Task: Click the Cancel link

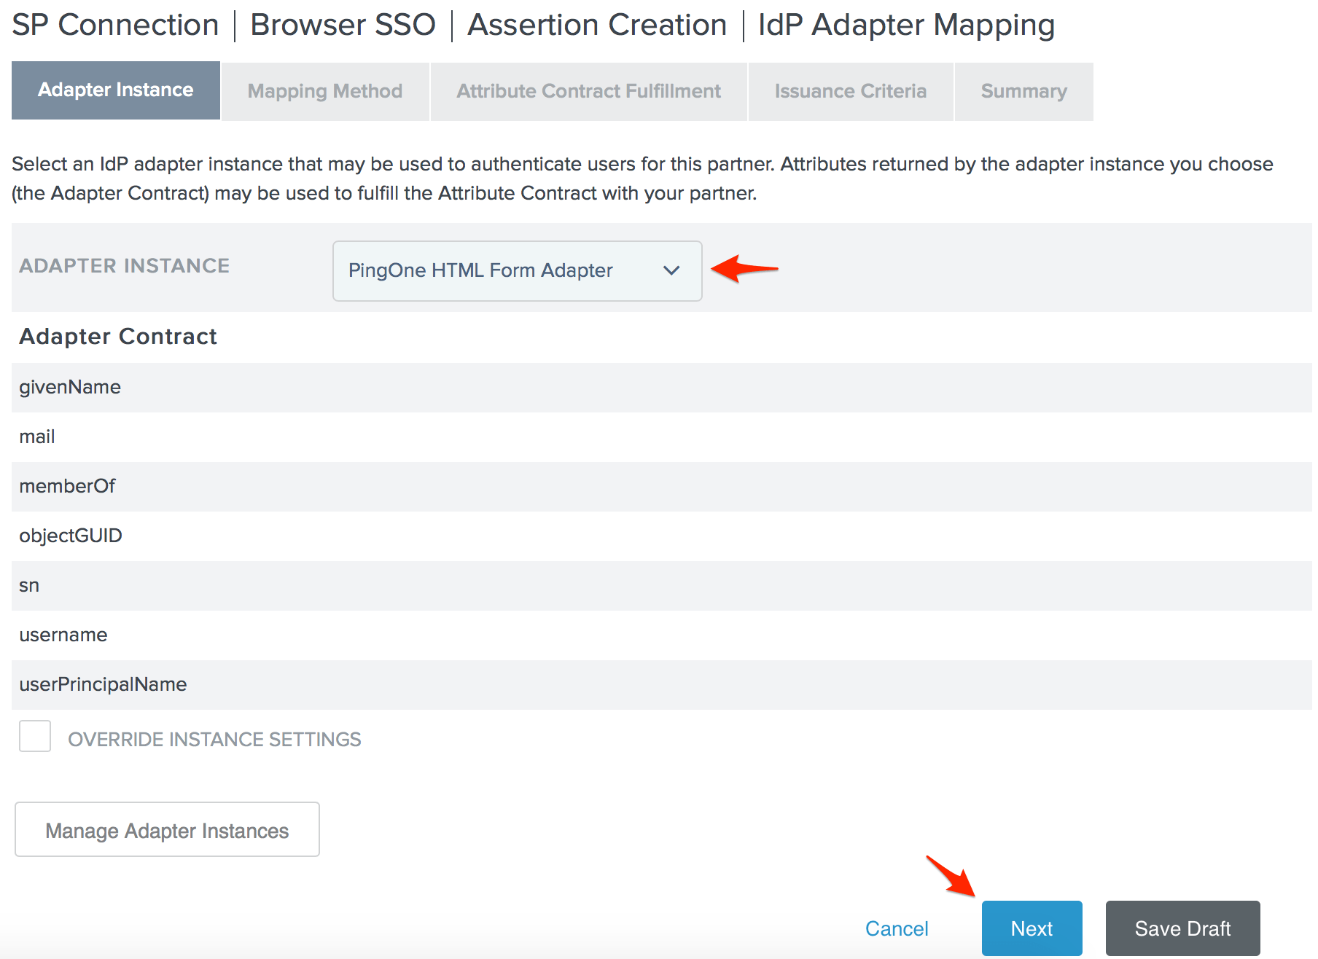Action: coord(896,928)
